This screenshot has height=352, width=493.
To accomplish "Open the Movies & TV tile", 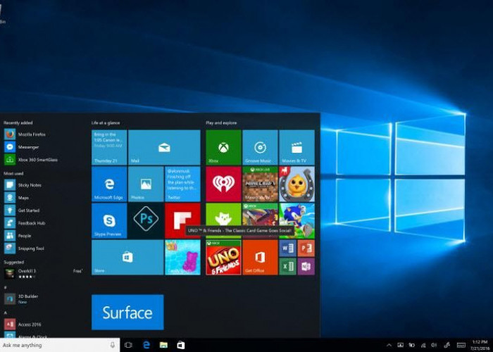I will tap(297, 147).
